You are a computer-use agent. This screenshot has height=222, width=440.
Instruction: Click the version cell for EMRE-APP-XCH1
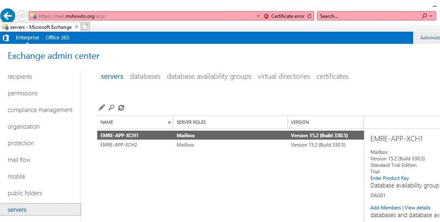(319, 135)
